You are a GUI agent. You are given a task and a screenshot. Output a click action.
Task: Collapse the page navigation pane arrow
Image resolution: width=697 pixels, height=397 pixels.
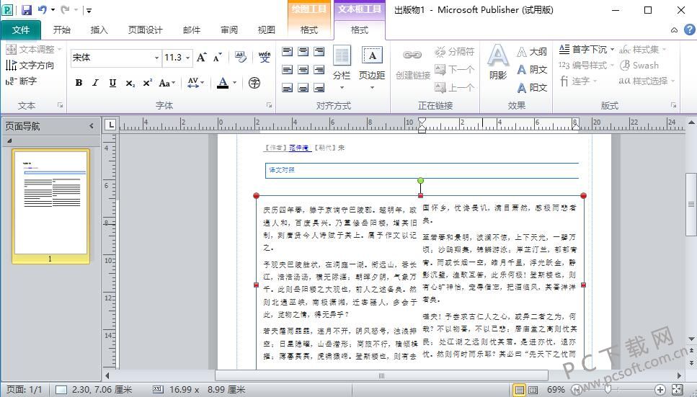click(92, 126)
